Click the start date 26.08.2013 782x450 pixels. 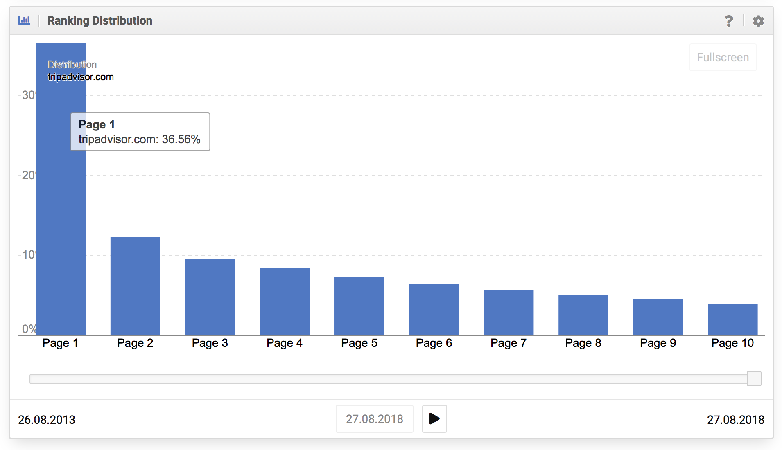coord(47,420)
